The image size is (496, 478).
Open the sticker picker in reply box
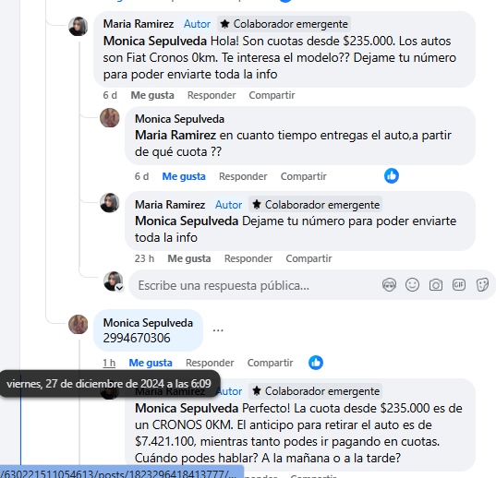click(482, 285)
